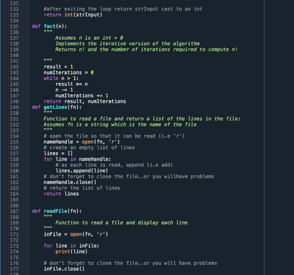
Task: Click 'nameHandle.close()' statement
Action: 70,182
